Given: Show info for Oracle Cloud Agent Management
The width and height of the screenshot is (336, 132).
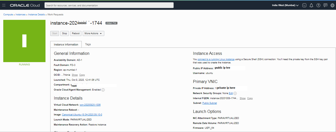Looking at the screenshot, I should (103, 90).
